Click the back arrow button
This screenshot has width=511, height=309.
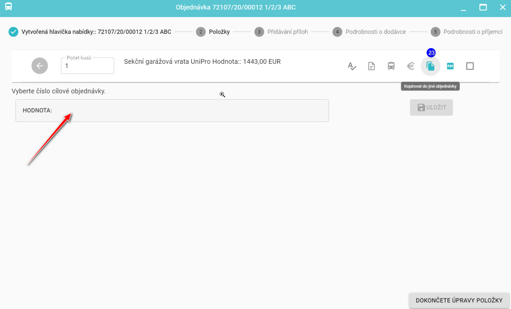click(40, 66)
